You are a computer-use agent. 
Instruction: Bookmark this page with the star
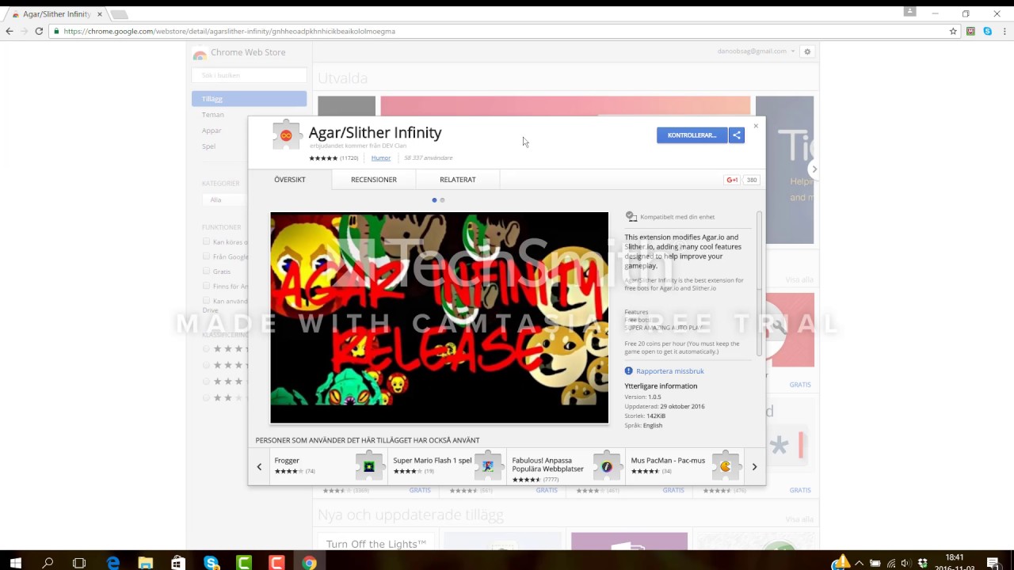pyautogui.click(x=953, y=31)
